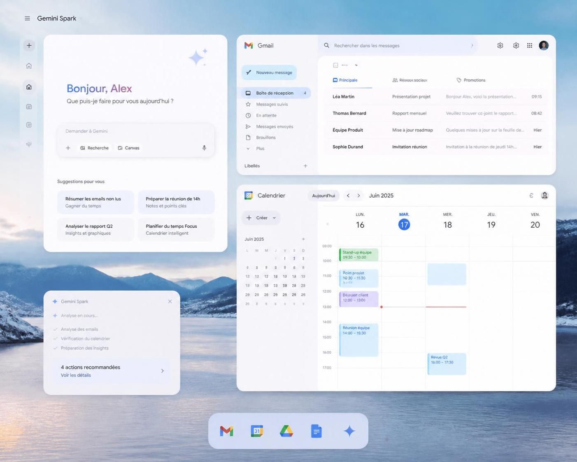Screen dimensions: 577x462
Task: Click the Recherche chip in prompt
Action: coord(95,148)
